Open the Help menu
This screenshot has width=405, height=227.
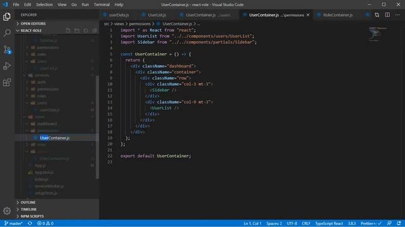click(x=118, y=4)
